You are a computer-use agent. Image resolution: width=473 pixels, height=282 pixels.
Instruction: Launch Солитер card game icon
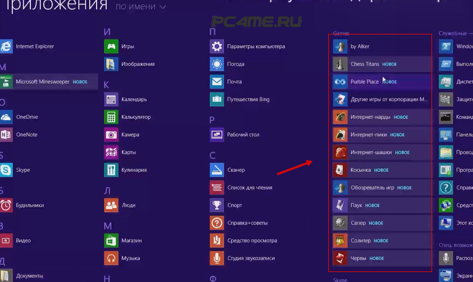point(340,241)
